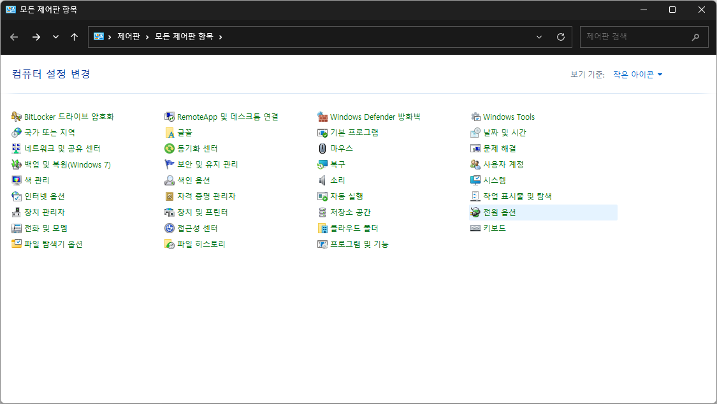Click the 인터넷 옵션 icon

click(x=17, y=196)
